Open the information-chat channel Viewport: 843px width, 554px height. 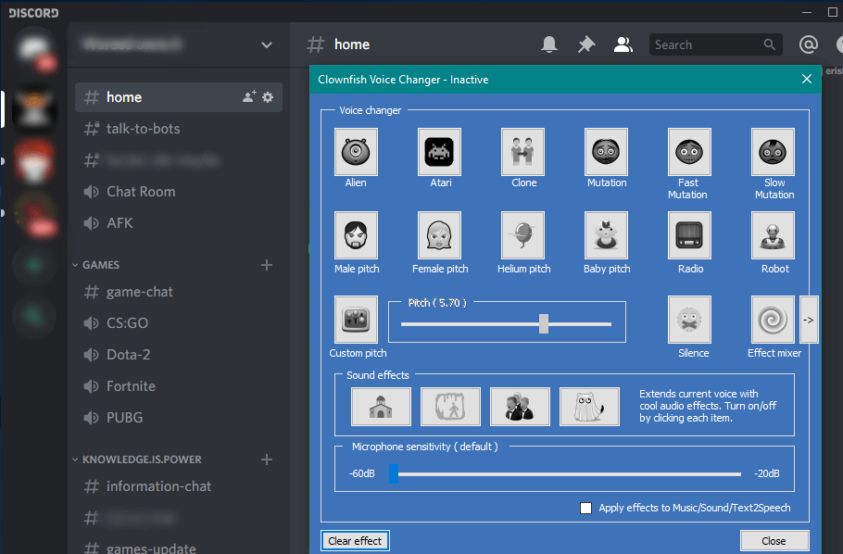click(179, 486)
